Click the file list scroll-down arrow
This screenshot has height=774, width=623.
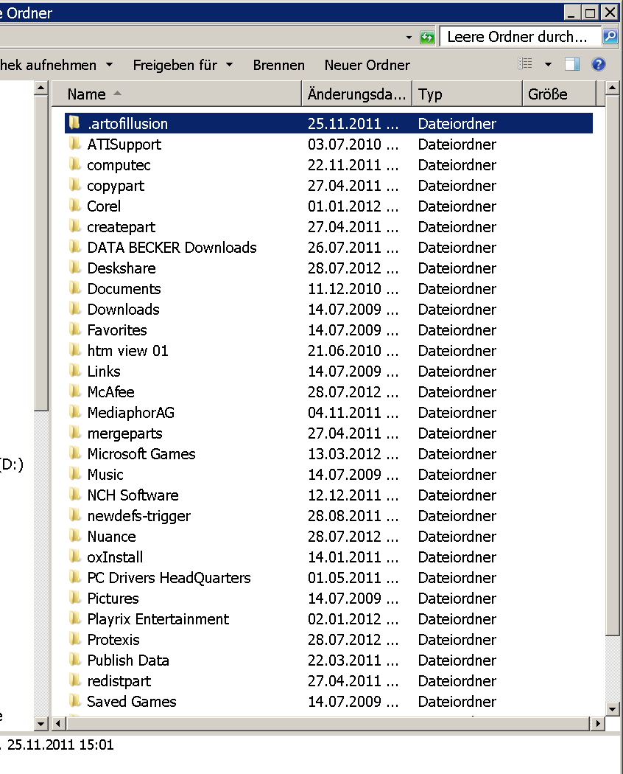point(612,709)
